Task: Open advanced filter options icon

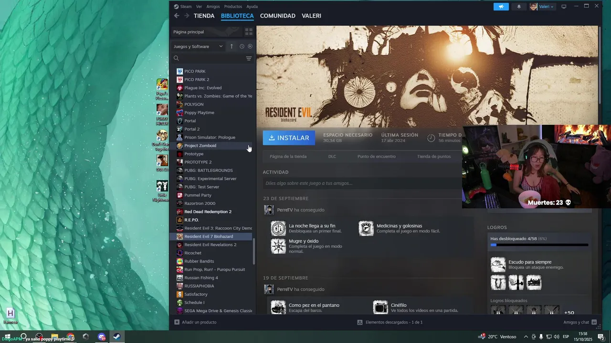Action: (x=249, y=58)
